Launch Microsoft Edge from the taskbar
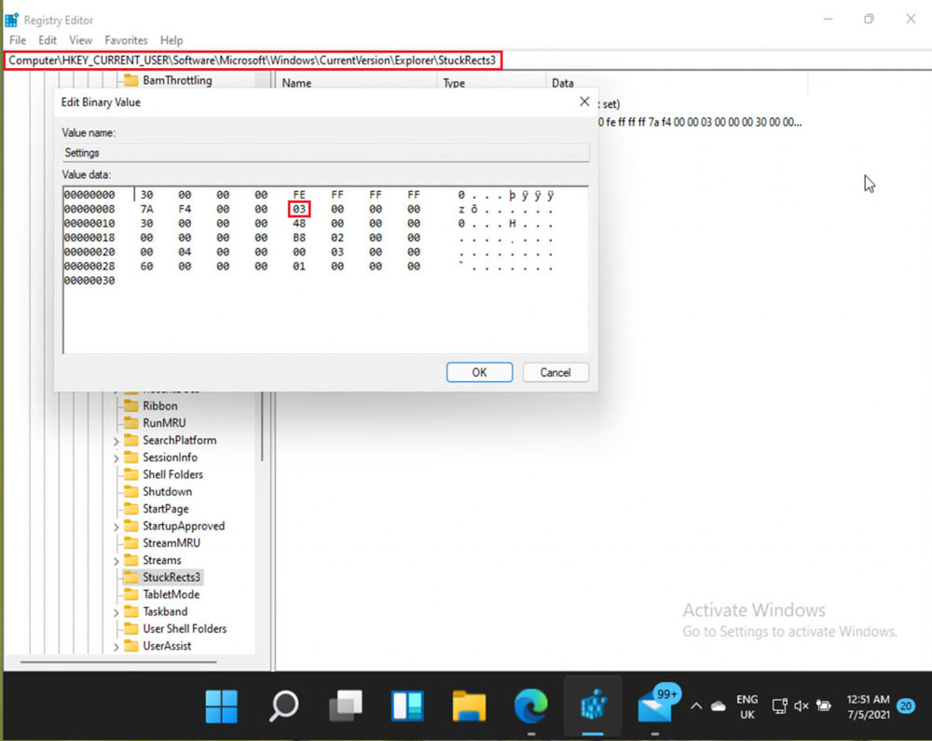 click(x=530, y=707)
